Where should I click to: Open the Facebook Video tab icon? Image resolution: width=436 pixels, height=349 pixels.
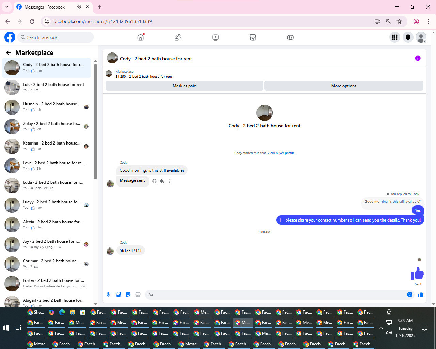tap(215, 37)
